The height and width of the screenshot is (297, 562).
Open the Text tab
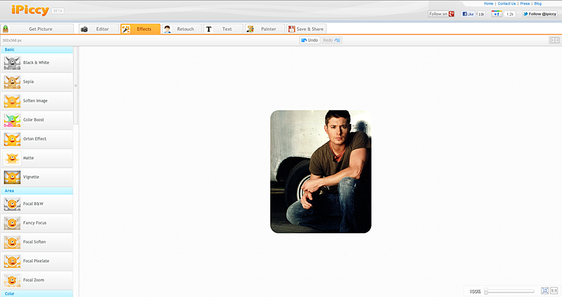click(223, 29)
